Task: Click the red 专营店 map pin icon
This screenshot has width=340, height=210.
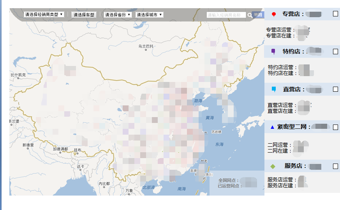Action: 274,14
